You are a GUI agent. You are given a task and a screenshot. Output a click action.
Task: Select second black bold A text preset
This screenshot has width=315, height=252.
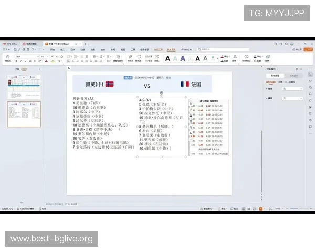(x=198, y=59)
